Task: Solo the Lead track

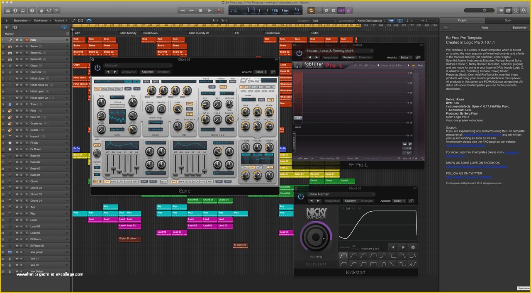Action: 22,220
